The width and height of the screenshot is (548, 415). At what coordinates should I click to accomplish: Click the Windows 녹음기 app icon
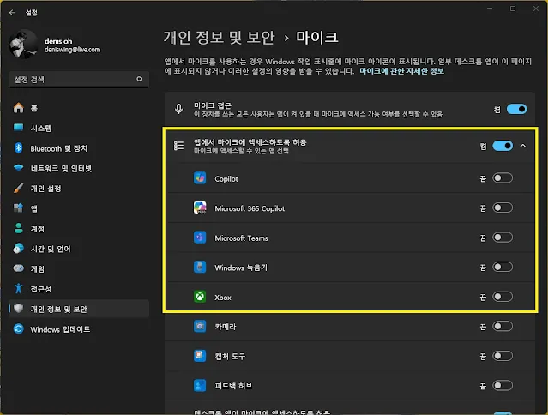click(200, 268)
